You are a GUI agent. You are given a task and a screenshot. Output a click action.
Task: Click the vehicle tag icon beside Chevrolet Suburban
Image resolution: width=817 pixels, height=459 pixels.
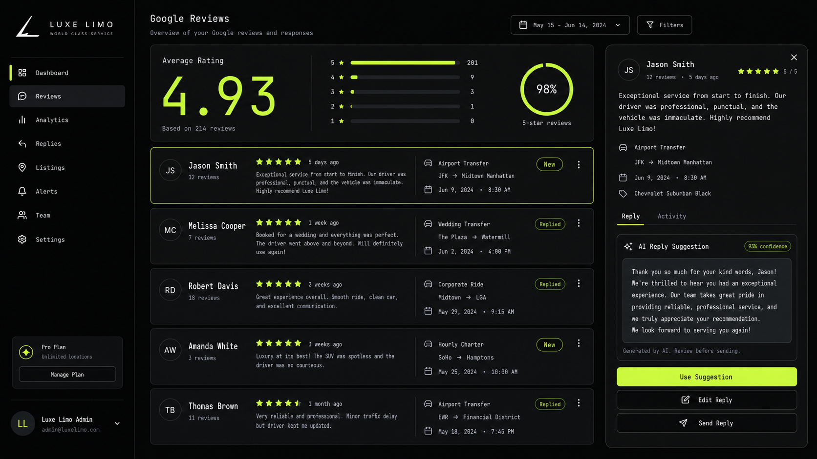click(623, 194)
